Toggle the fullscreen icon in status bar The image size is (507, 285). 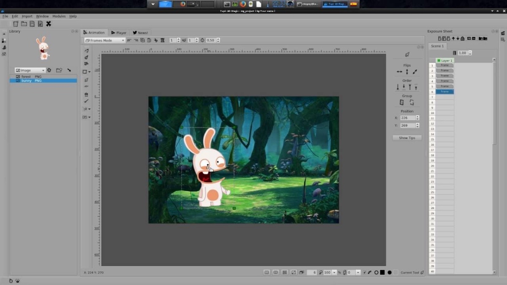[294, 272]
